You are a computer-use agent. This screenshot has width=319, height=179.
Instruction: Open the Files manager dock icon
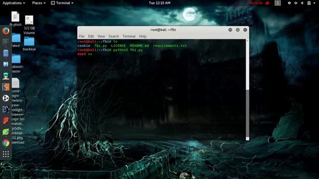click(5, 53)
